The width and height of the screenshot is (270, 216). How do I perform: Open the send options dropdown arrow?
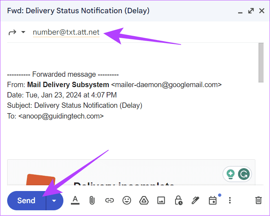(54, 201)
